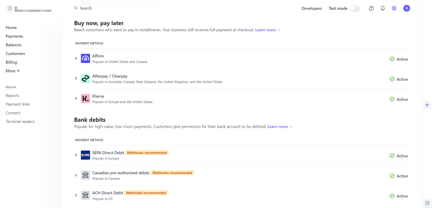Click the Klarna logo icon
The width and height of the screenshot is (432, 208).
point(85,99)
